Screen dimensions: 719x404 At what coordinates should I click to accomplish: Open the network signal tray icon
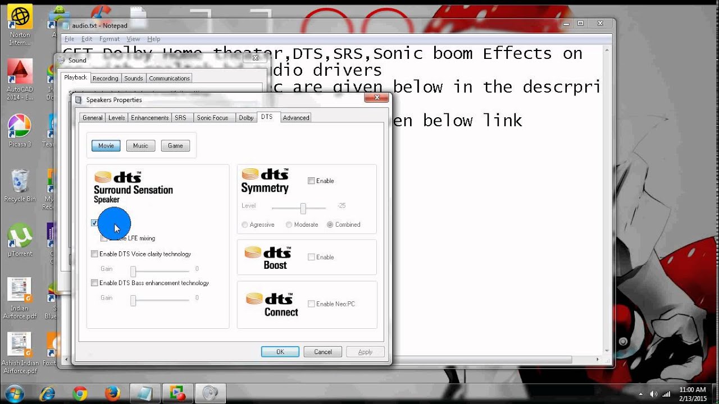click(x=666, y=393)
